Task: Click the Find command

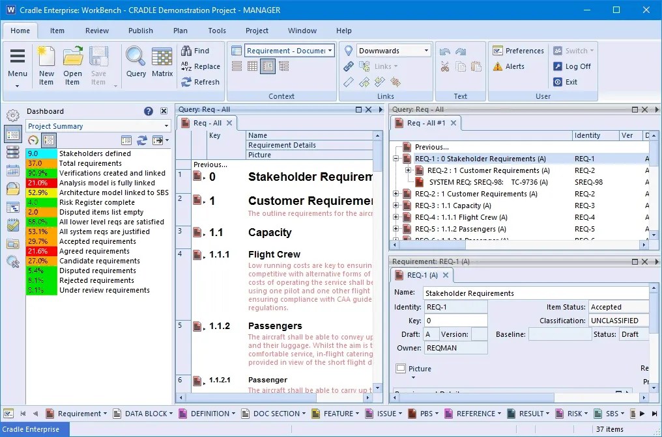Action: click(x=201, y=50)
